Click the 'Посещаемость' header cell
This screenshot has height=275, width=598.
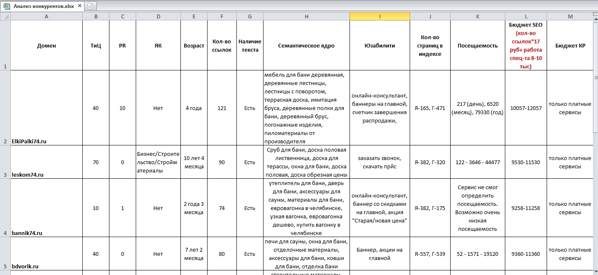(478, 45)
